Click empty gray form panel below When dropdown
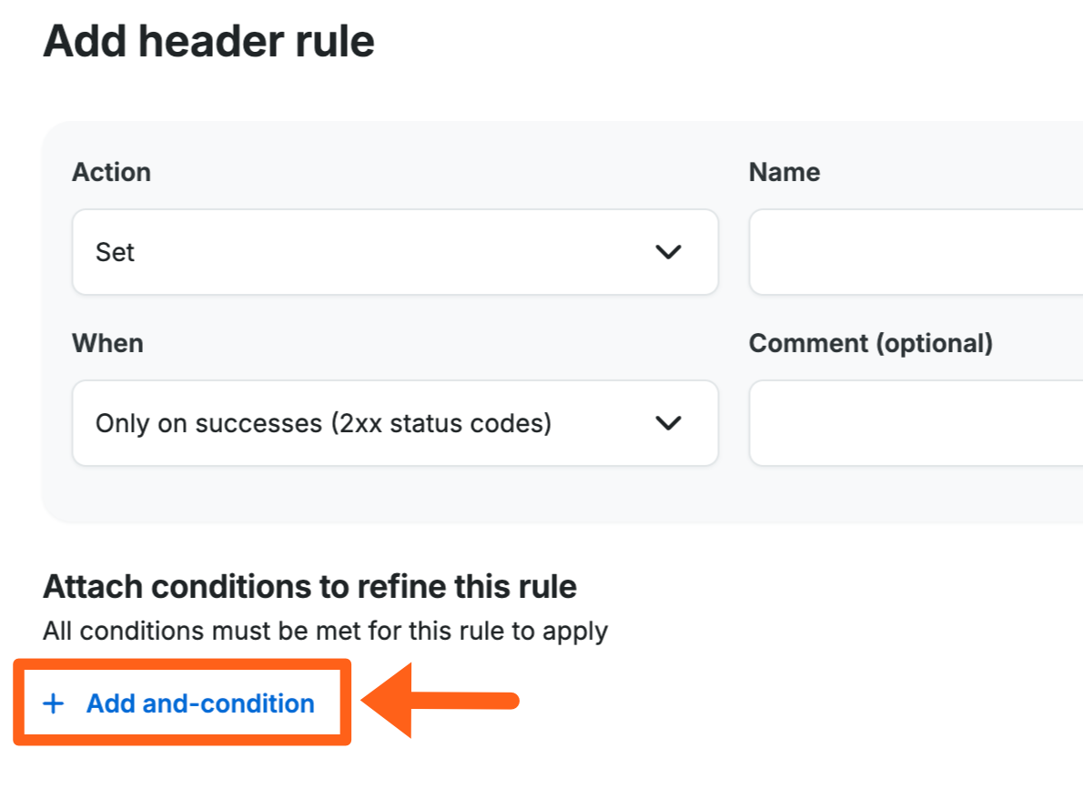 click(x=391, y=496)
